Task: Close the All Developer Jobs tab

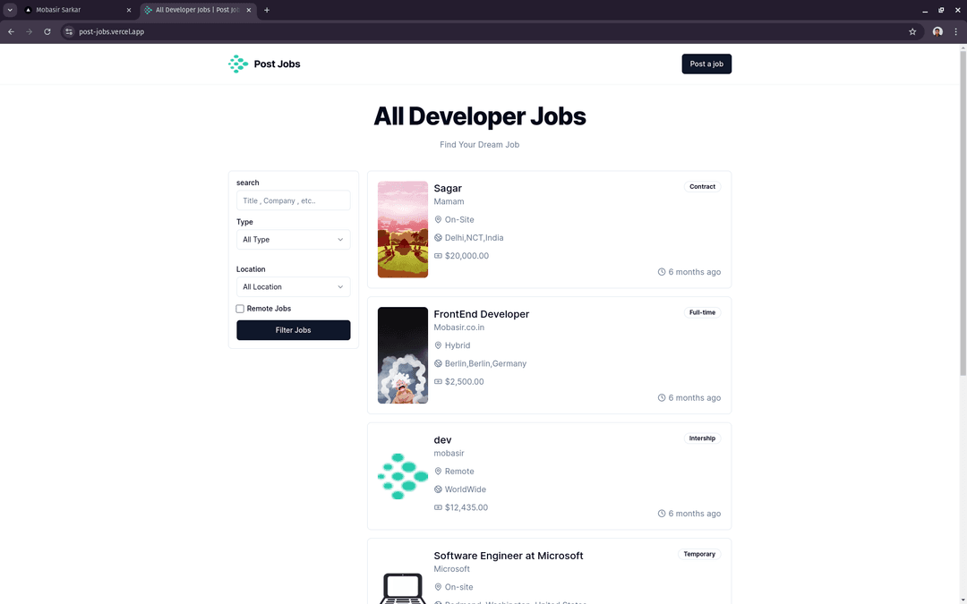Action: point(249,10)
